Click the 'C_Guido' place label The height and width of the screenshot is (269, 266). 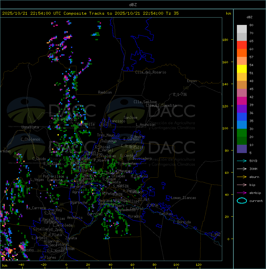click(x=39, y=159)
